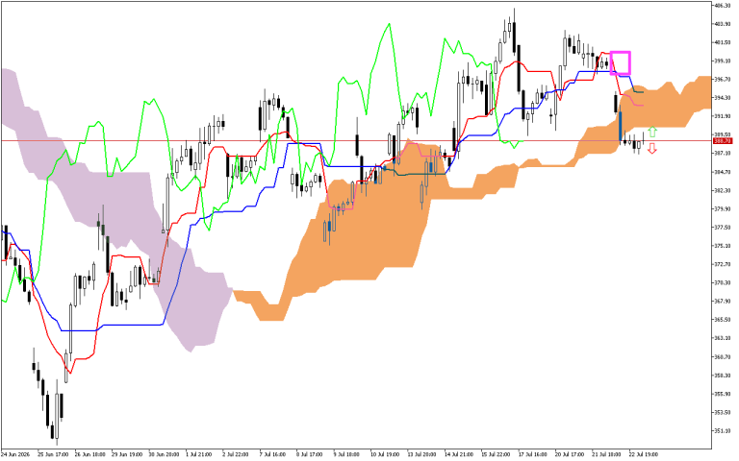The height and width of the screenshot is (461, 739).
Task: Click the red down arrow signal marker
Action: click(x=651, y=149)
